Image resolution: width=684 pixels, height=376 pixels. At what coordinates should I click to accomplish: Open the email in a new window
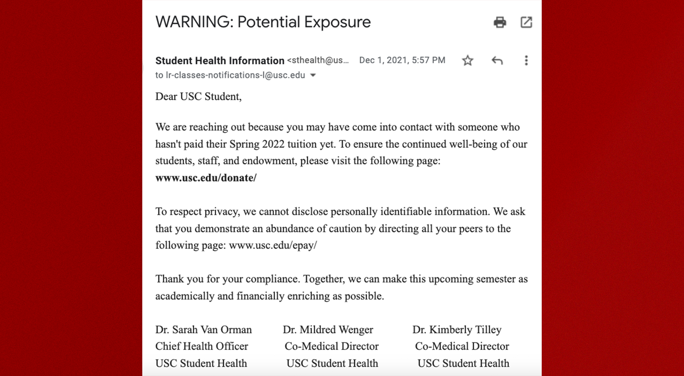526,22
